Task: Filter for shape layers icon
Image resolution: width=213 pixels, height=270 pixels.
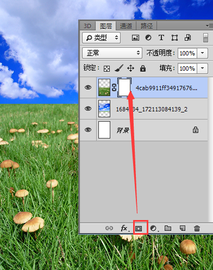Action: pos(174,38)
